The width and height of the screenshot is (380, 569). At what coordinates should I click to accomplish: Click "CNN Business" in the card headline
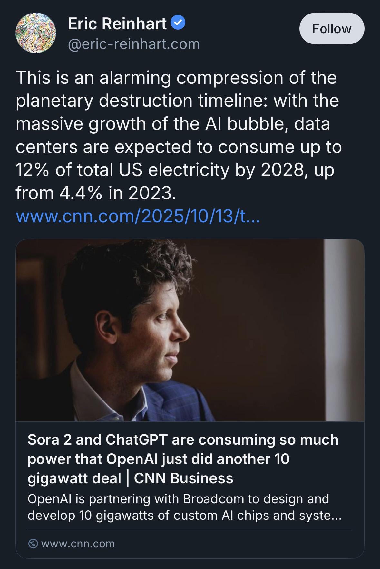(x=183, y=478)
